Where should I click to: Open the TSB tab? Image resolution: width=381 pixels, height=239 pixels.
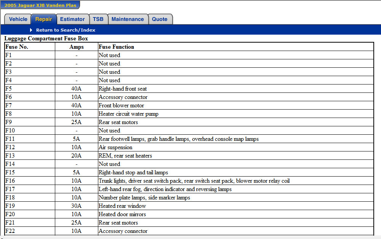point(98,19)
